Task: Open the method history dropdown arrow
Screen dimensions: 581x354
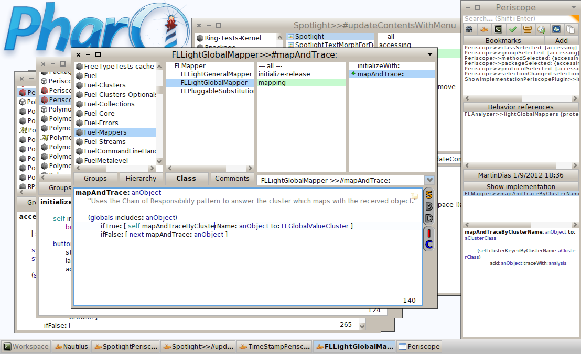Action: click(429, 180)
